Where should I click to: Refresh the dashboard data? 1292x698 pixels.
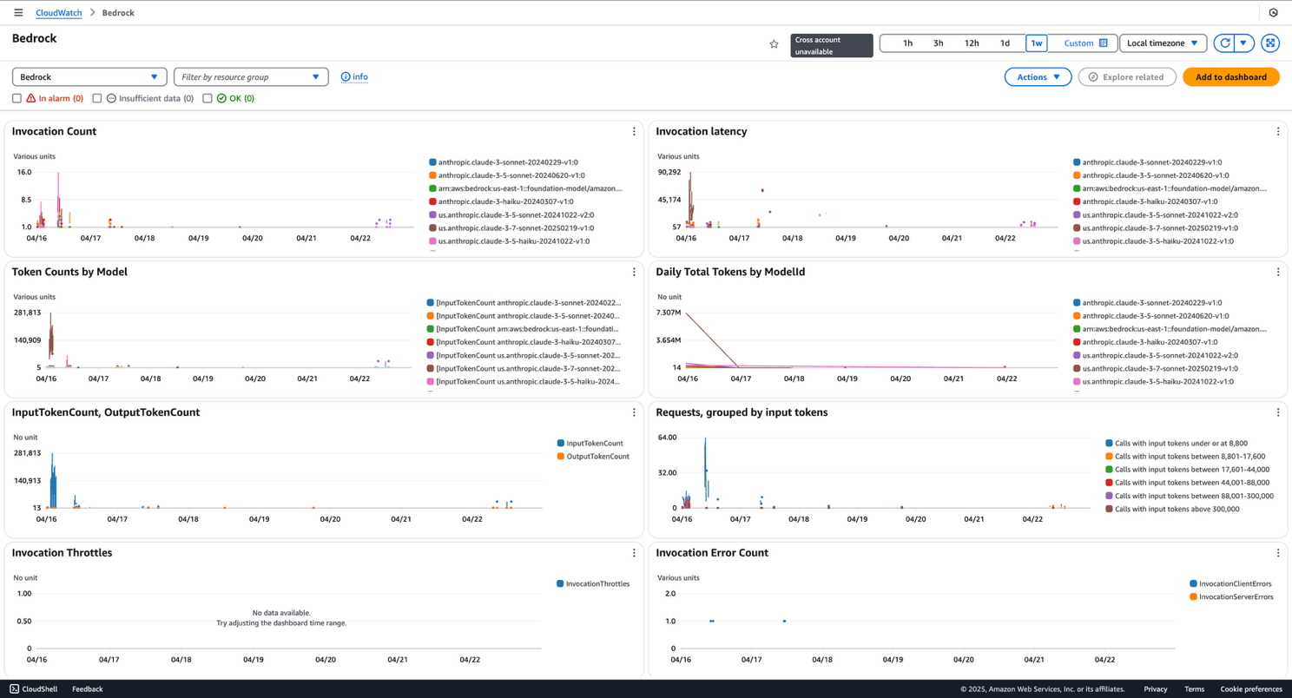[x=1224, y=43]
